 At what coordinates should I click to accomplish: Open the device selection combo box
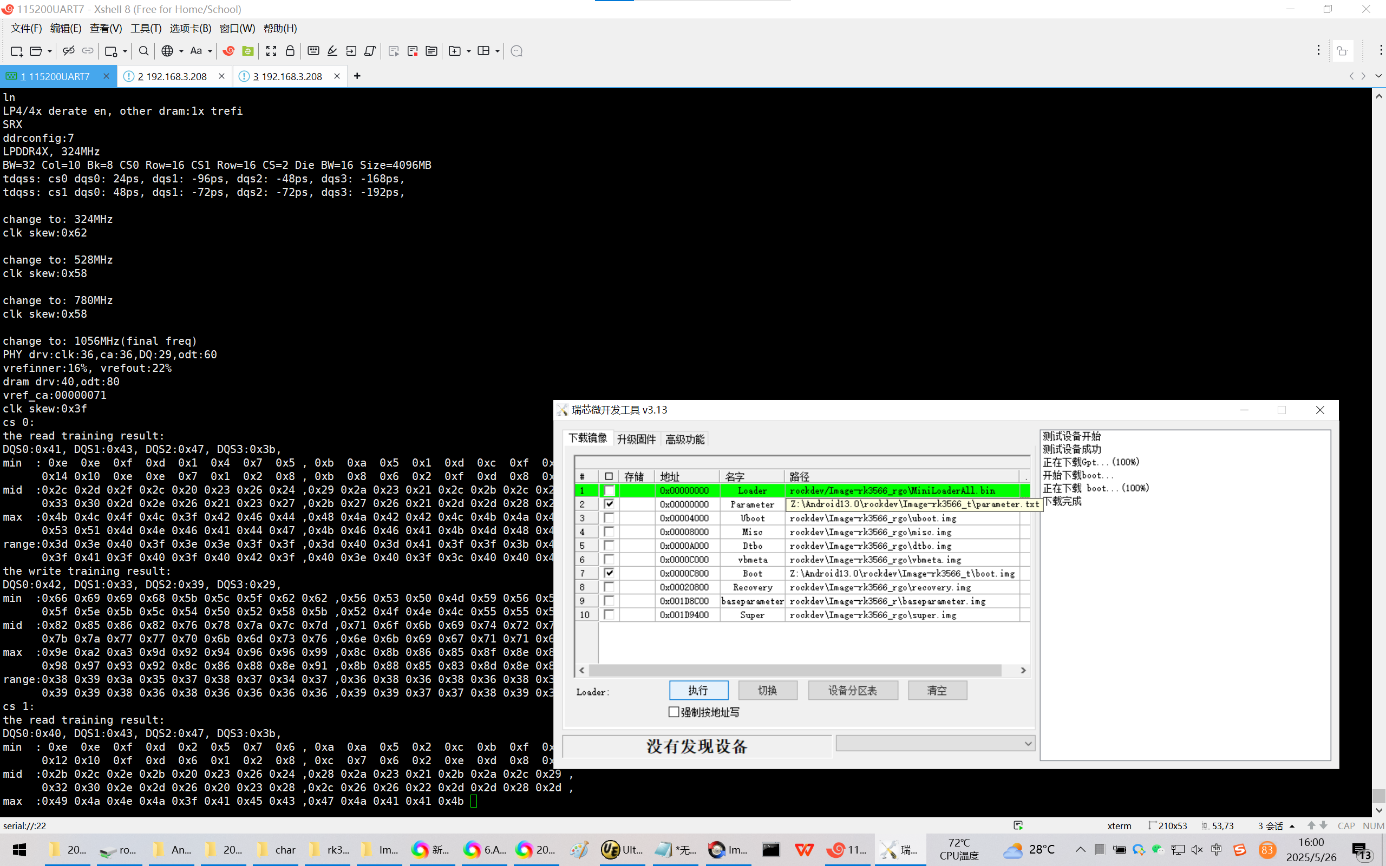934,744
